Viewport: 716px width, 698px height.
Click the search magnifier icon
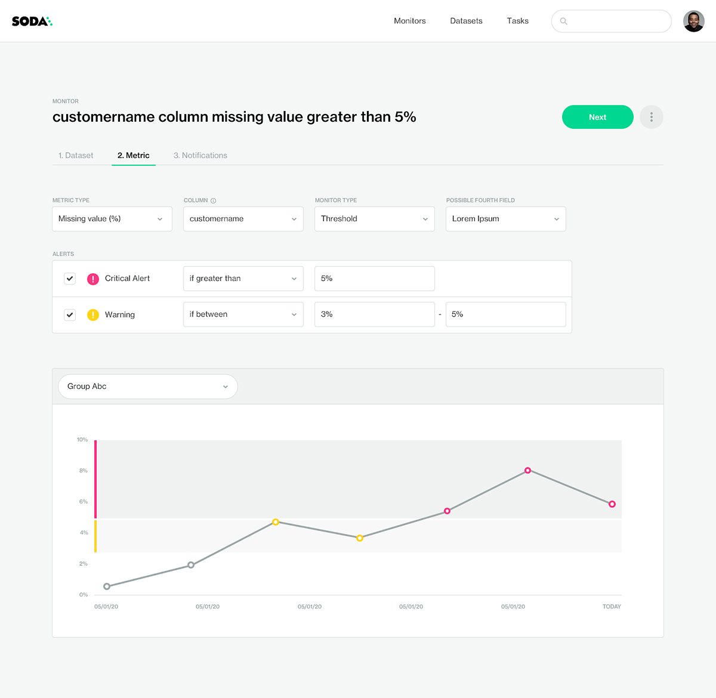click(x=564, y=21)
